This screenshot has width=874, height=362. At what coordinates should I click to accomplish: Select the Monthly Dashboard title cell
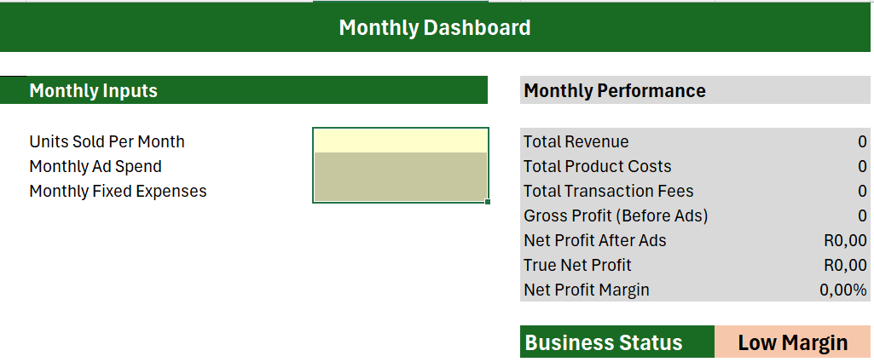tap(435, 28)
